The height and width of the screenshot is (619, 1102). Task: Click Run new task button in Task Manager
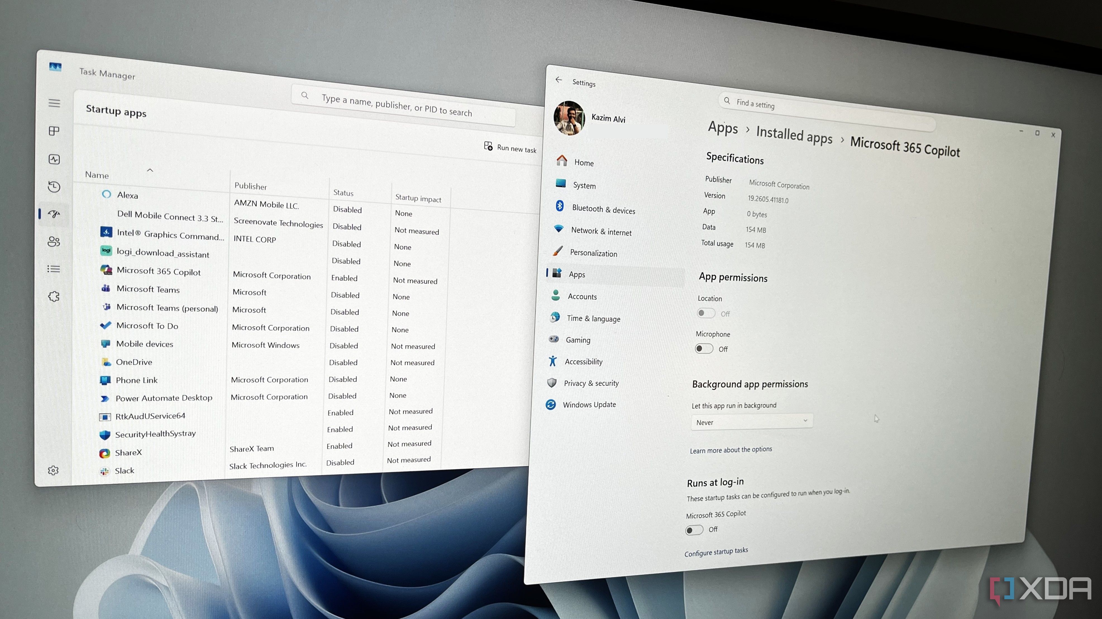510,147
